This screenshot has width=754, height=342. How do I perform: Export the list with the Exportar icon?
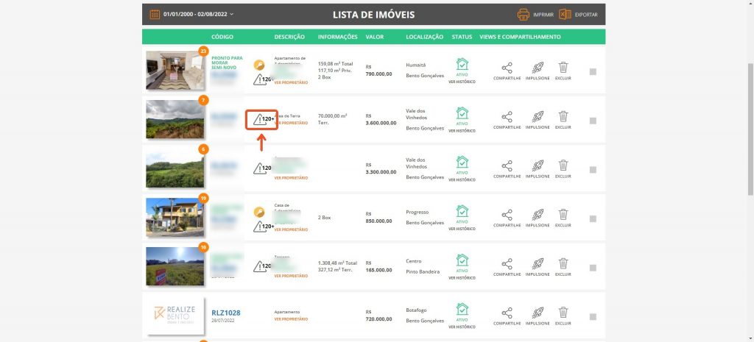pos(565,14)
